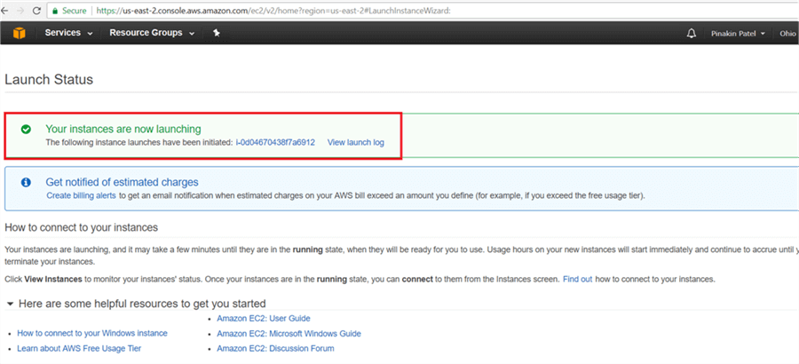Open the View launch log link
799x364 pixels.
(x=356, y=142)
